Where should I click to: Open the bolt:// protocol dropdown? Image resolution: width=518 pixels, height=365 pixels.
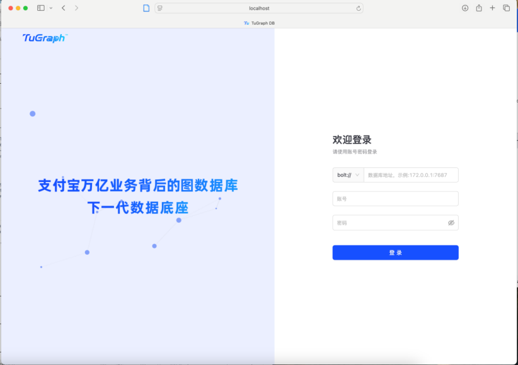(348, 175)
